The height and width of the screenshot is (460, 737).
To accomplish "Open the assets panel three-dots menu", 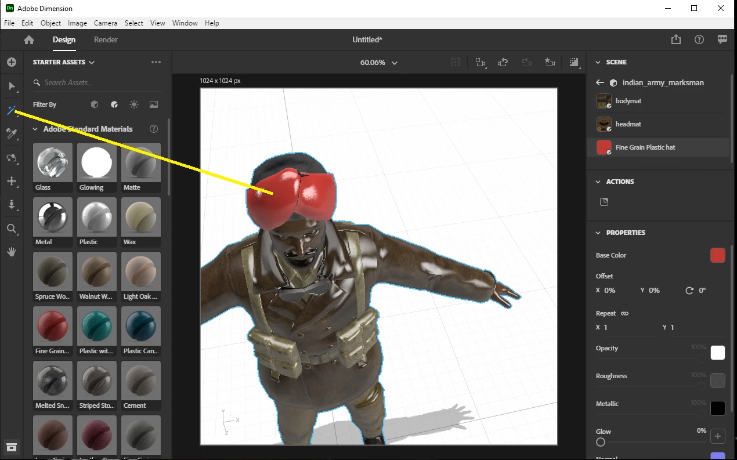I will pyautogui.click(x=156, y=62).
